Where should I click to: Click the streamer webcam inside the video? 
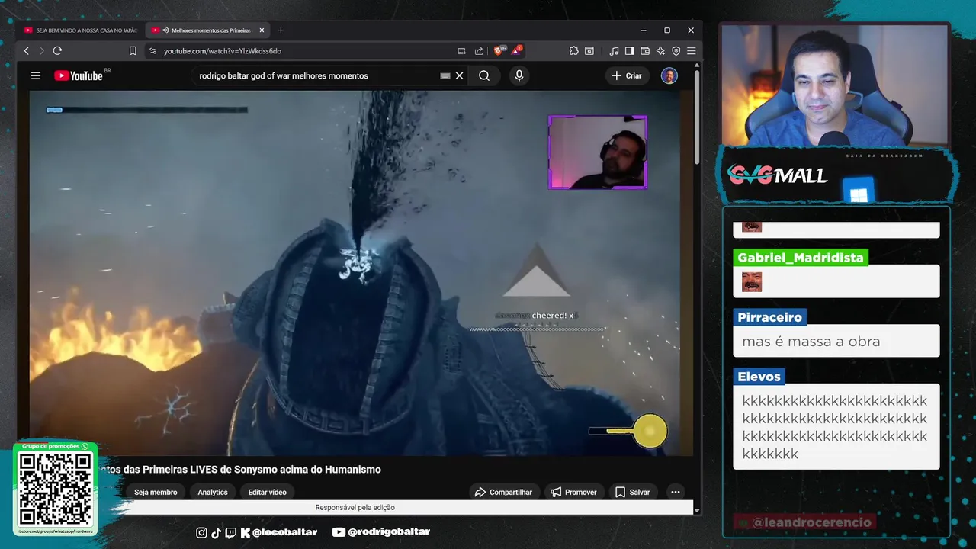[598, 152]
